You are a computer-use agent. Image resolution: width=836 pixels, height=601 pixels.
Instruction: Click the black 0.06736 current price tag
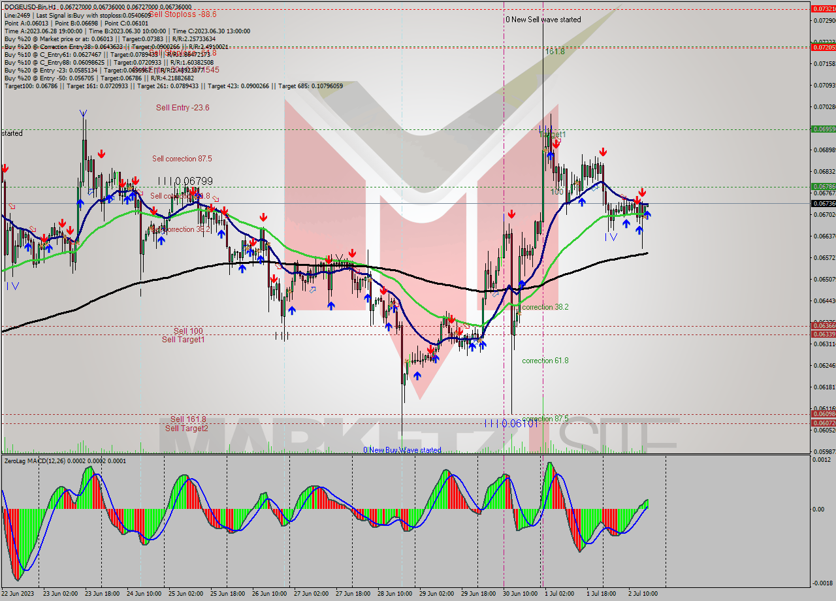tap(823, 203)
